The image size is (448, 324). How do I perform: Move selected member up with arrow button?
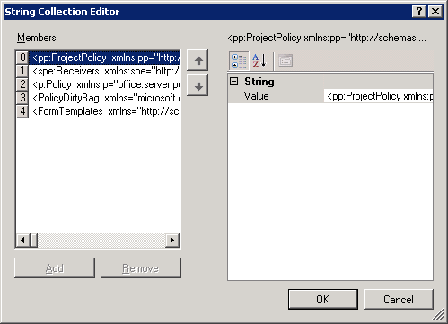pyautogui.click(x=198, y=60)
